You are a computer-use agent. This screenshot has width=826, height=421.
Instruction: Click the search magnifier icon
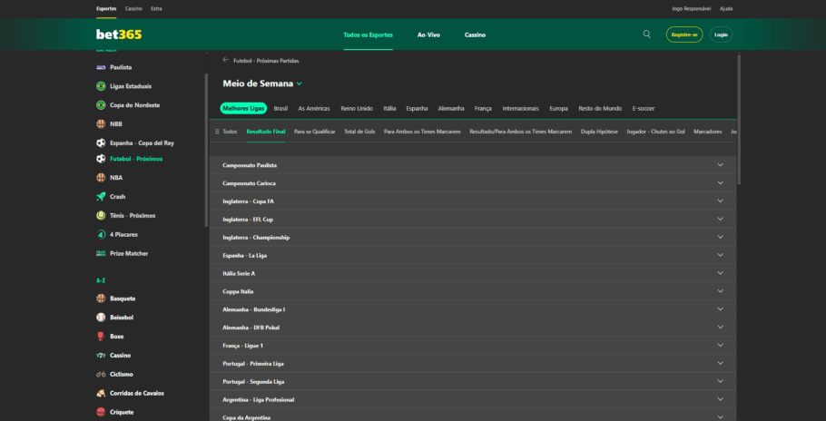[x=646, y=34]
